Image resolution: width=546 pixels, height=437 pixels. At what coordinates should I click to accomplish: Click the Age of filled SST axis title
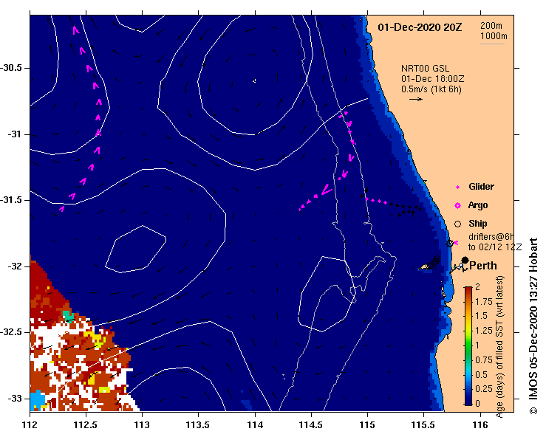click(499, 347)
